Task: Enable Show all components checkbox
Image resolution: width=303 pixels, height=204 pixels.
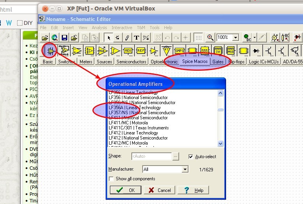Action: [x=111, y=179]
